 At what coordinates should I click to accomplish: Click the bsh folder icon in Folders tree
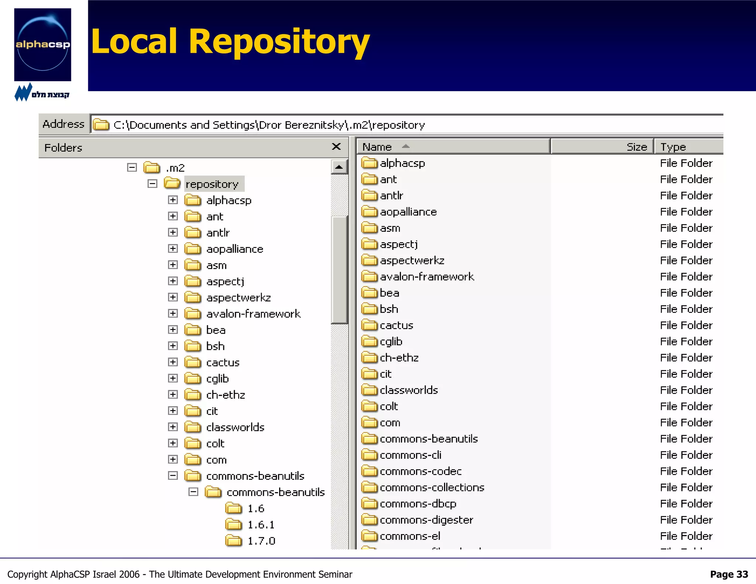193,346
